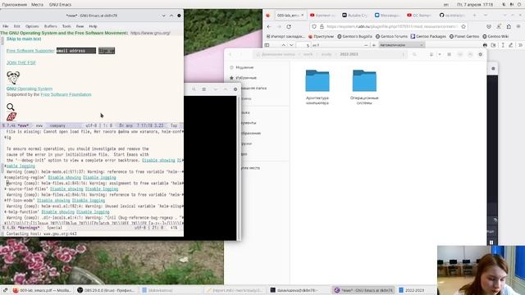Click https://www.gnu.org/ URL in eww header
Screen dimensions: 525x295
150,33
